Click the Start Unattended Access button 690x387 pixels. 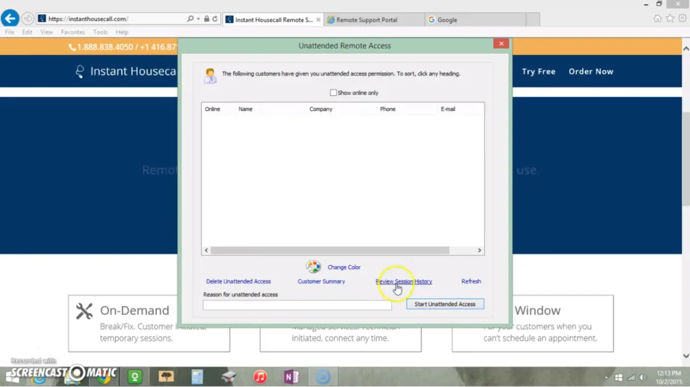pyautogui.click(x=445, y=304)
